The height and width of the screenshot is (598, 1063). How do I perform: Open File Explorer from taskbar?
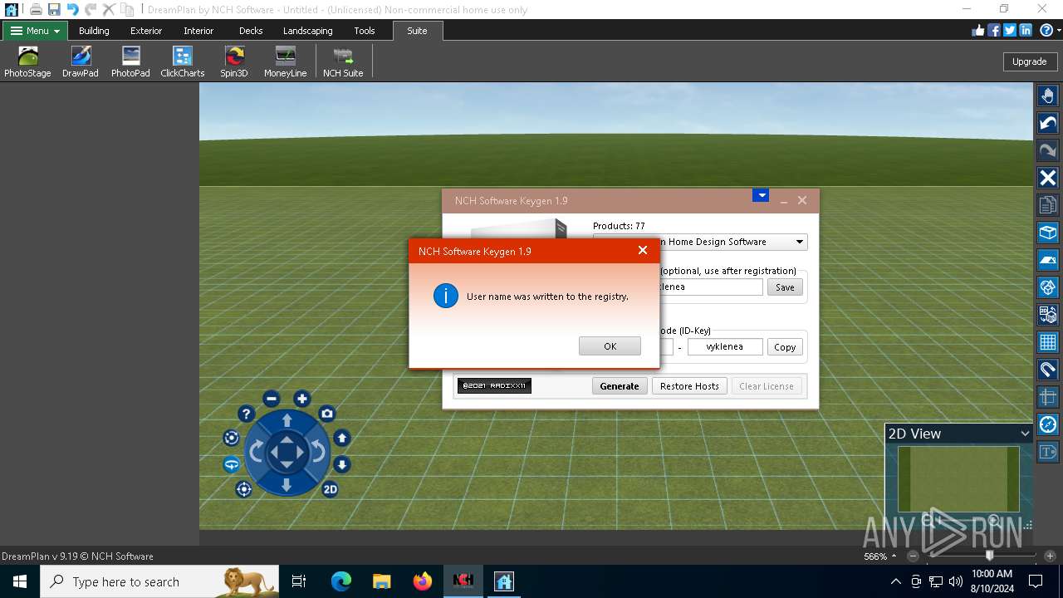pyautogui.click(x=381, y=581)
